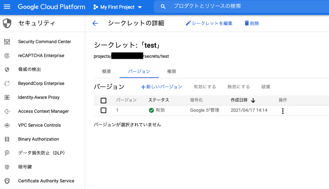Sort by 作成日時 column header
The height and width of the screenshot is (189, 329).
coord(239,100)
